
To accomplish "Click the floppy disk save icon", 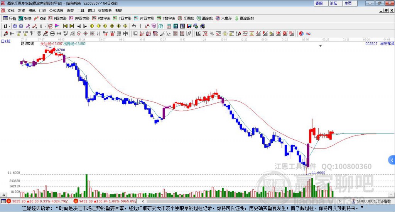I will (189, 26).
